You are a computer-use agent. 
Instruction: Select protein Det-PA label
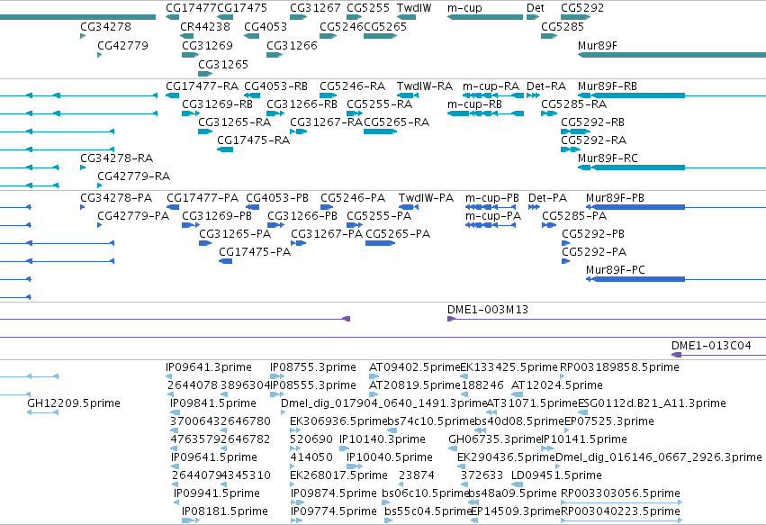click(x=547, y=198)
